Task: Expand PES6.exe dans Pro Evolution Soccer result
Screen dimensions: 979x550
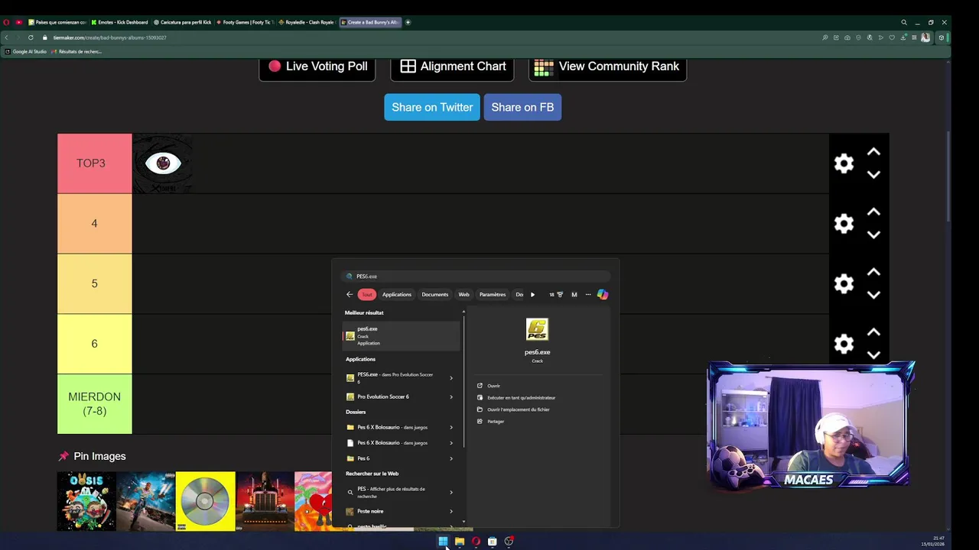Action: point(450,378)
